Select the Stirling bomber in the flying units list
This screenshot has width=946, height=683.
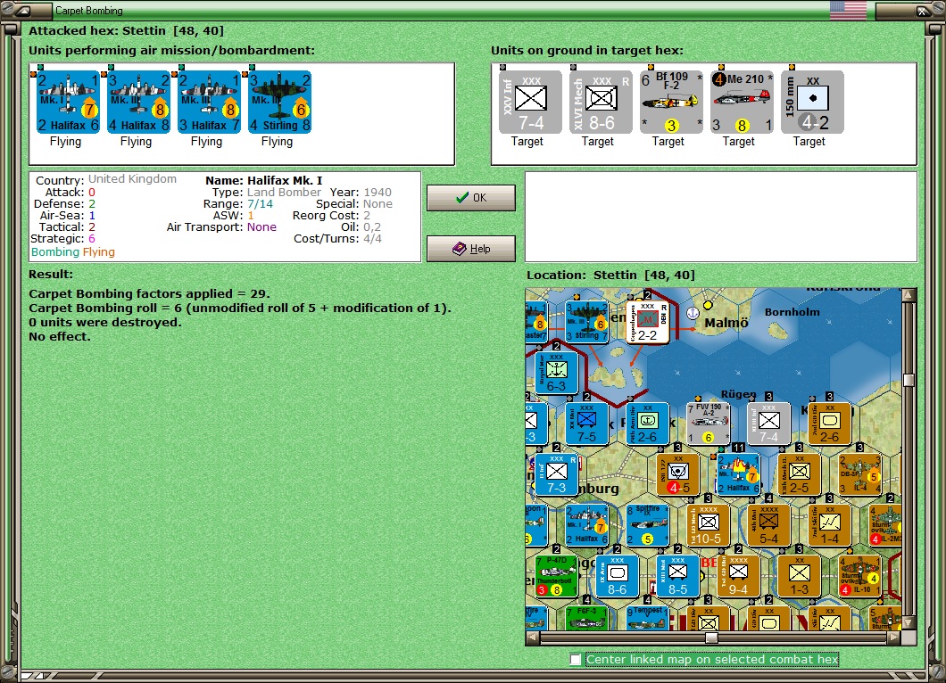pyautogui.click(x=279, y=102)
